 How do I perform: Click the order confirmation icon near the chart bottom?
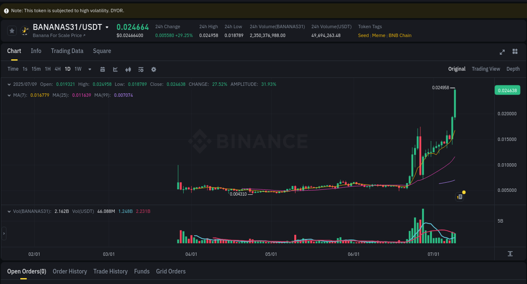pos(459,196)
